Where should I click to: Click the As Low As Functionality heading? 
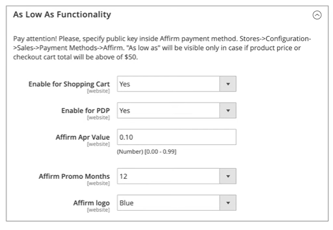coord(62,15)
